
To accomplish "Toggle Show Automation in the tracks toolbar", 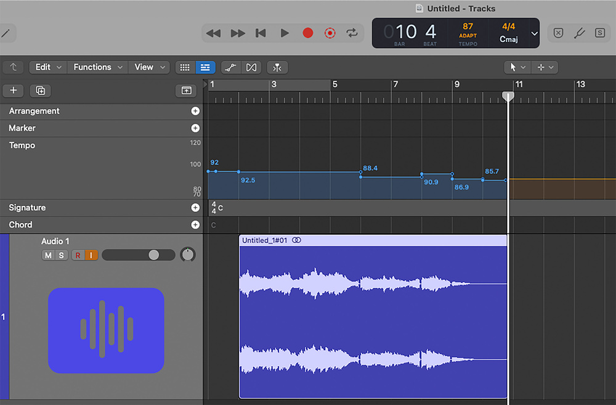I will coord(230,67).
